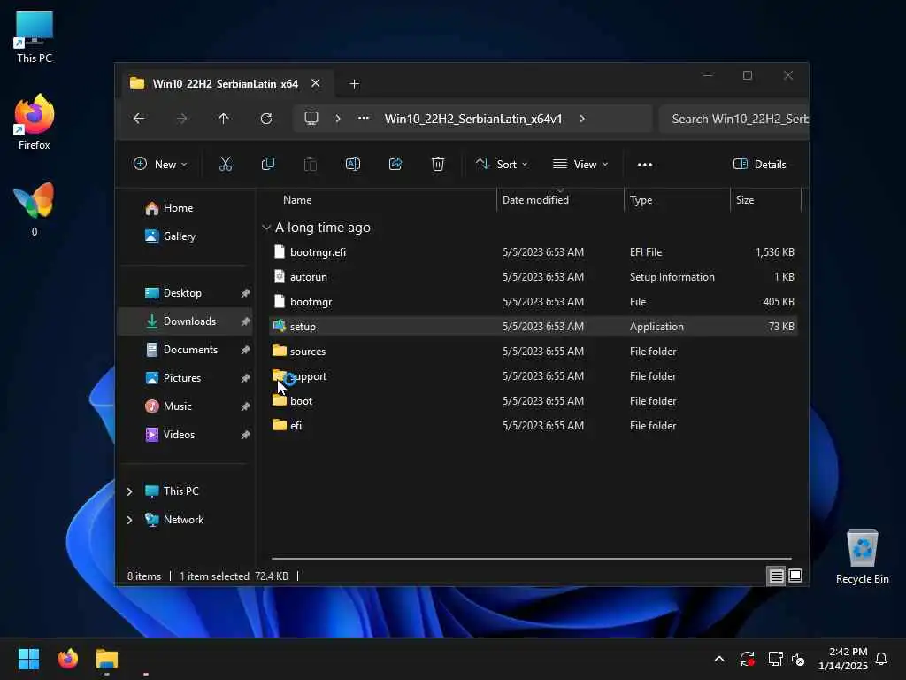Click Win10_22H2_SerbianLatin_x64v1 breadcrumb in address bar

(473, 119)
